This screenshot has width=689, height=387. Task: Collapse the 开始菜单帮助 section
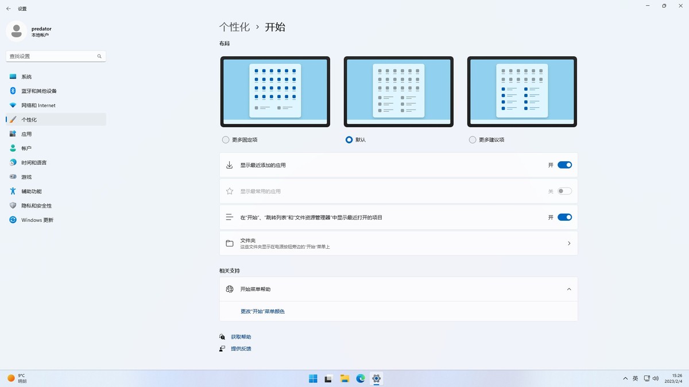pyautogui.click(x=569, y=289)
